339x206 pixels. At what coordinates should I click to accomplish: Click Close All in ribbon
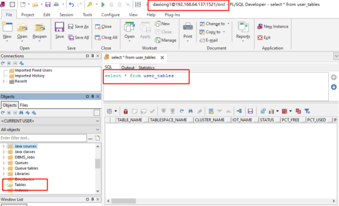pos(106,38)
